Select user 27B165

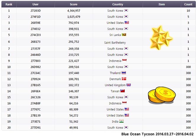click(x=36, y=85)
